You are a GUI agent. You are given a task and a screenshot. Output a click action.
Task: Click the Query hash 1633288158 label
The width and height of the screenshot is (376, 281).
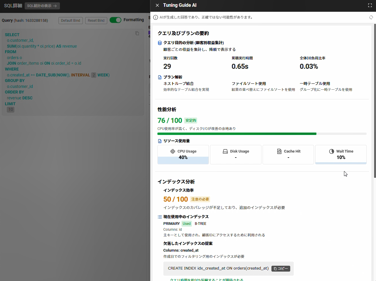click(x=25, y=21)
